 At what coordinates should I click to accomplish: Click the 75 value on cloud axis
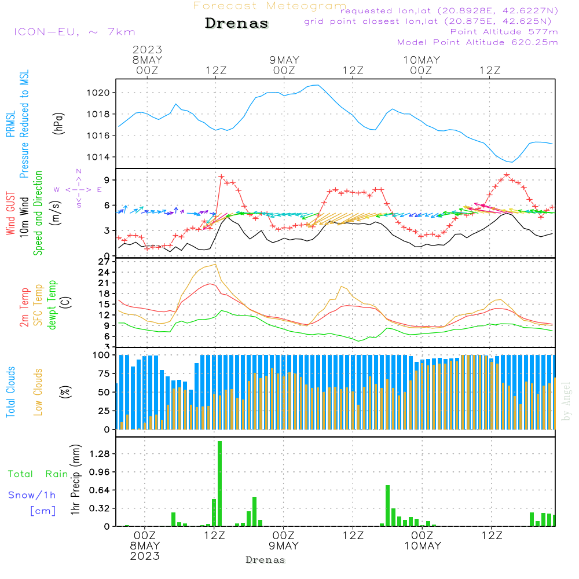click(x=104, y=373)
